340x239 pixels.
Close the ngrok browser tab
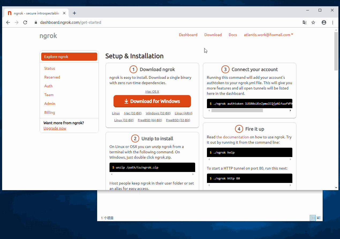point(64,13)
